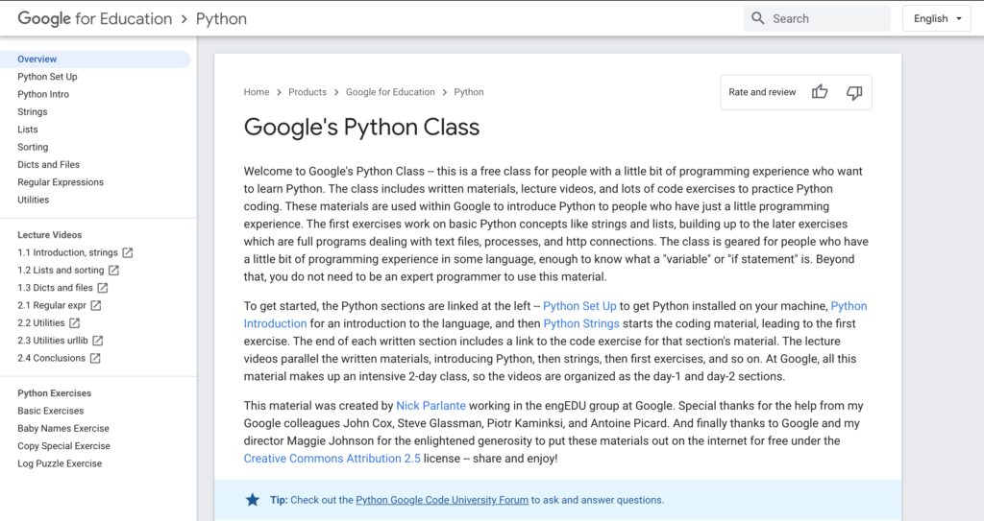Image resolution: width=984 pixels, height=521 pixels.
Task: Follow the Python Set Up inline link
Action: coord(579,306)
